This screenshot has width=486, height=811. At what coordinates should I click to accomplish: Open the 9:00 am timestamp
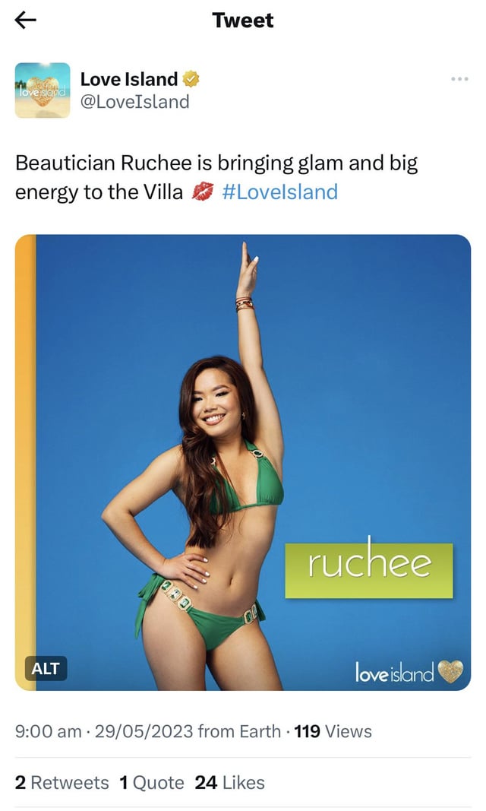[x=48, y=731]
